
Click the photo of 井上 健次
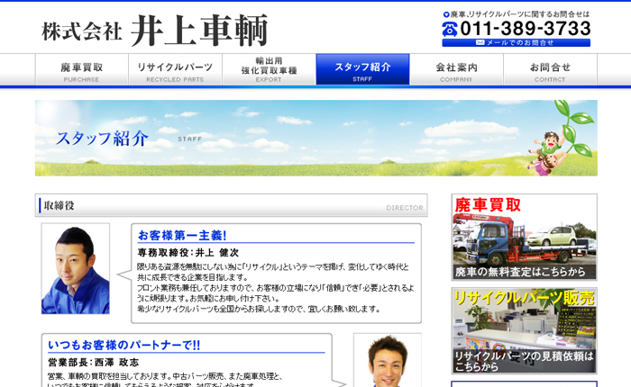(x=75, y=268)
